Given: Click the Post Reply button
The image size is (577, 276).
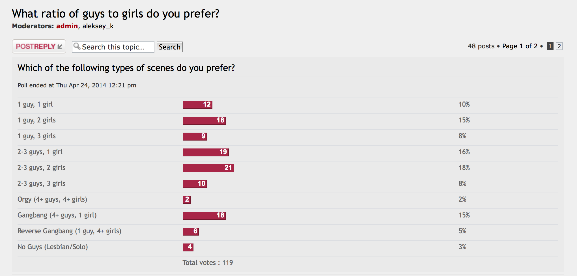Looking at the screenshot, I should (x=39, y=46).
